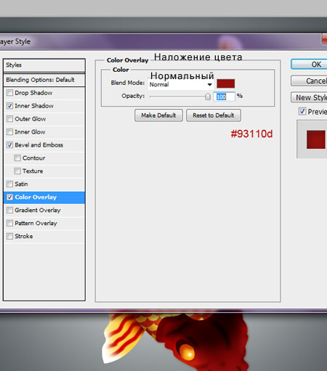Enable the Gradient Overlay checkbox
Viewport: 327px width, 371px height.
pos(9,210)
